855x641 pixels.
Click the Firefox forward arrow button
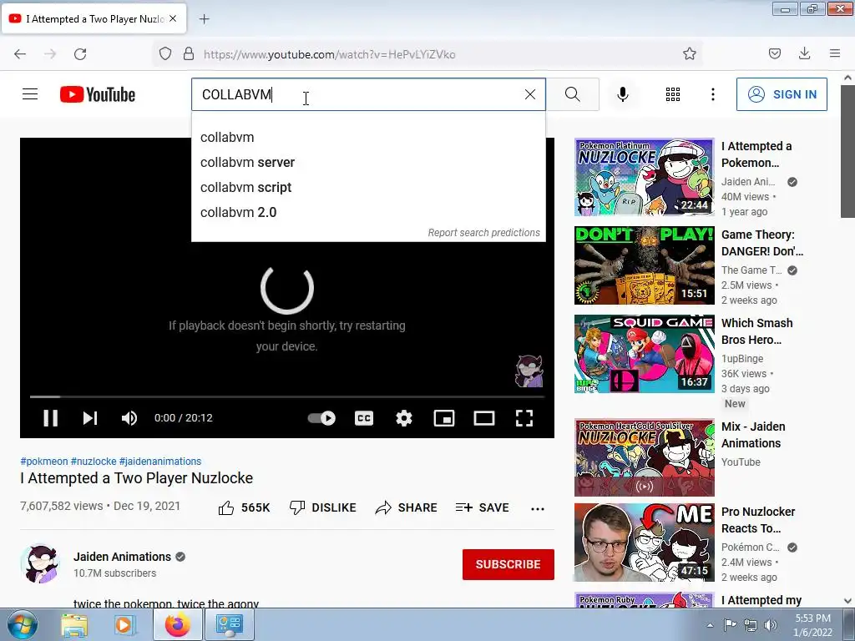50,54
